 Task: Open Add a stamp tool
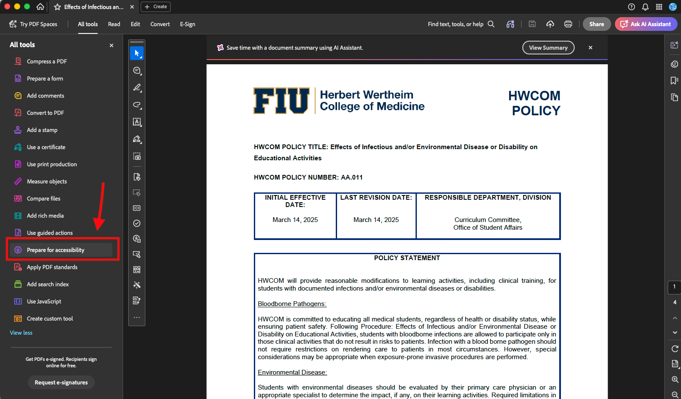click(61, 130)
